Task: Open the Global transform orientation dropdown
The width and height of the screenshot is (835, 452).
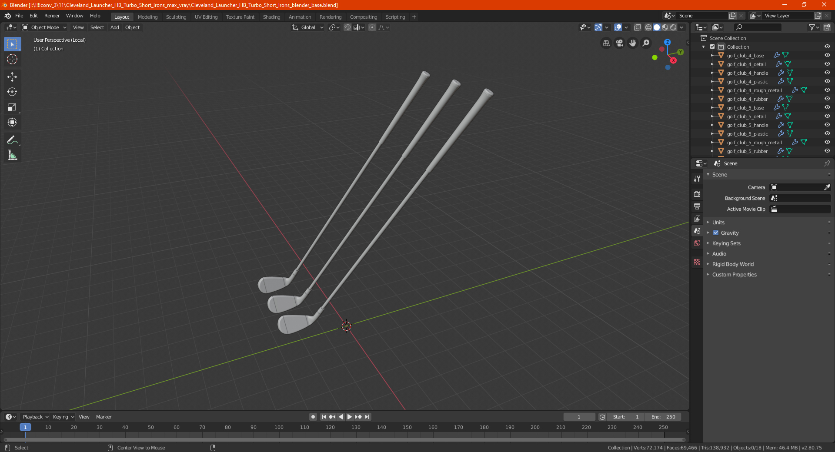Action: coord(308,27)
